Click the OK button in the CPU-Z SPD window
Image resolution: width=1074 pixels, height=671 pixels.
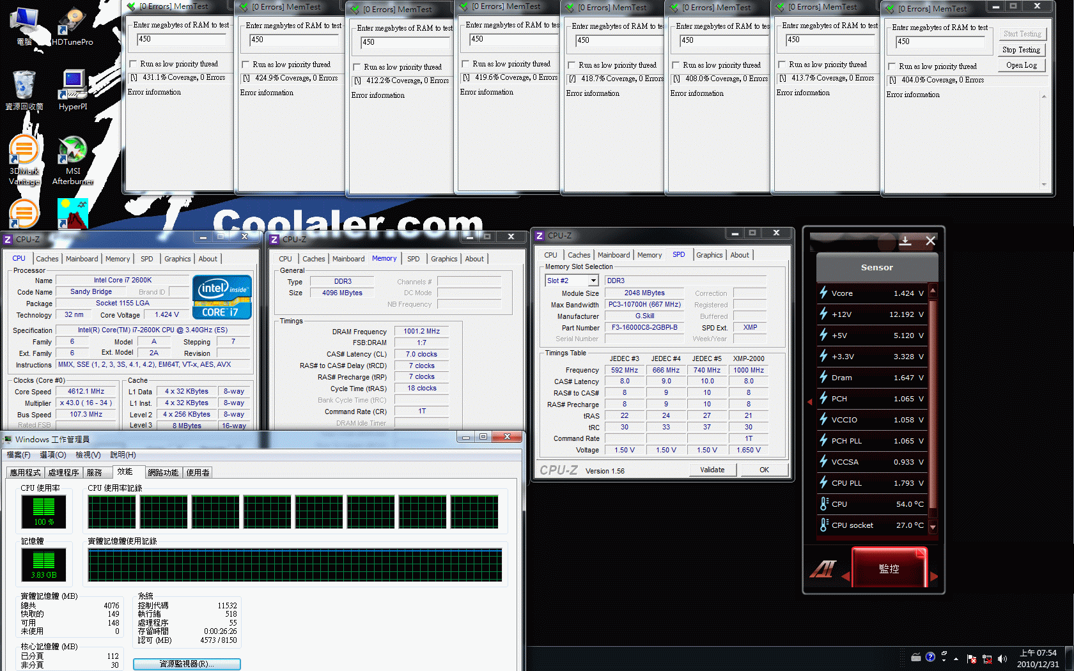click(x=764, y=470)
